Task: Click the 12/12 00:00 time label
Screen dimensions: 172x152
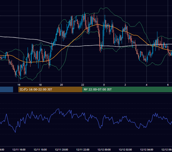Action: click(104, 149)
